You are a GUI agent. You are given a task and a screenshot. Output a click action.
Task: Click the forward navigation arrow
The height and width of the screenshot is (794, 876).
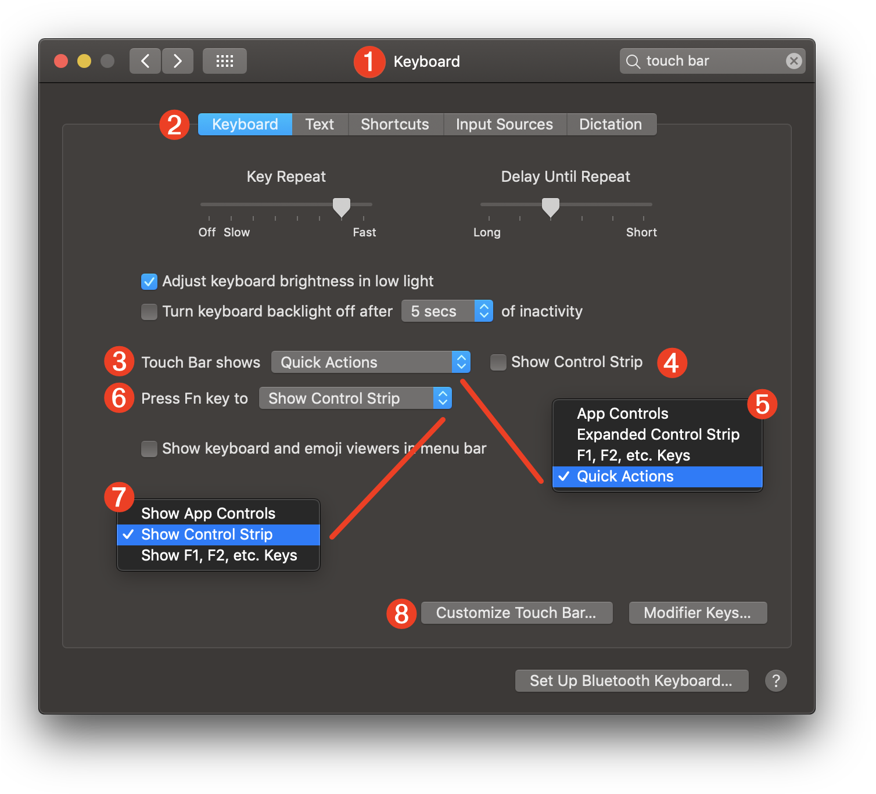177,60
